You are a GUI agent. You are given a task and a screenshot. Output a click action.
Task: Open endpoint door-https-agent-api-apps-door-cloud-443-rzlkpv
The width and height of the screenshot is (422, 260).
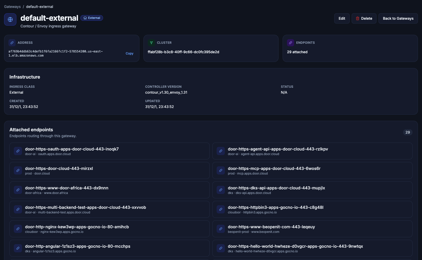click(x=312, y=151)
